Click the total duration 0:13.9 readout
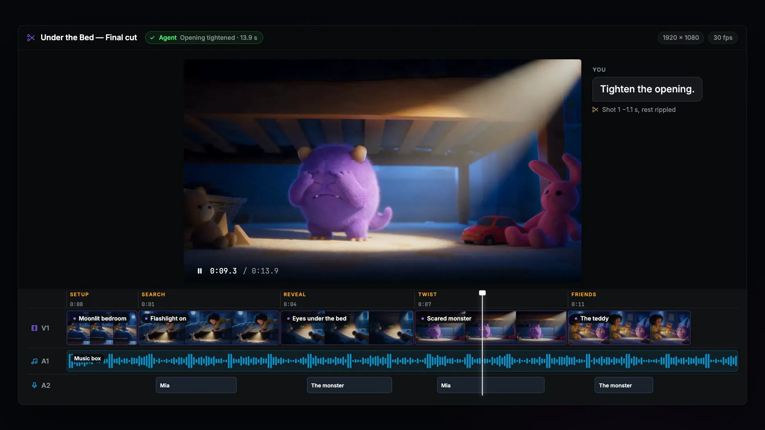Viewport: 765px width, 430px height. tap(265, 271)
